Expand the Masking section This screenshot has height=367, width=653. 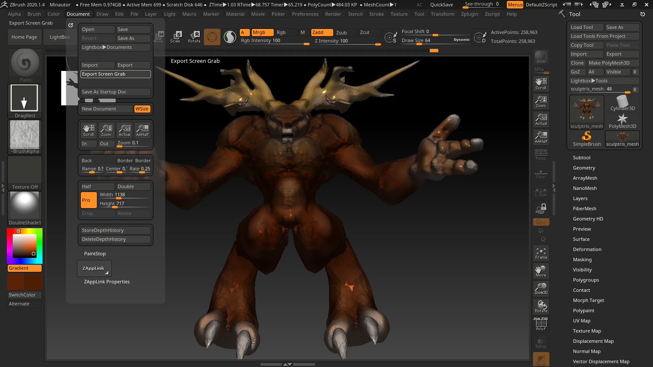[582, 260]
